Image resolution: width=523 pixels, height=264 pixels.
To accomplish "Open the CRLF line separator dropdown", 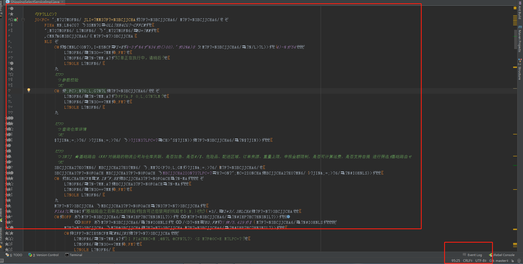I will [468, 261].
